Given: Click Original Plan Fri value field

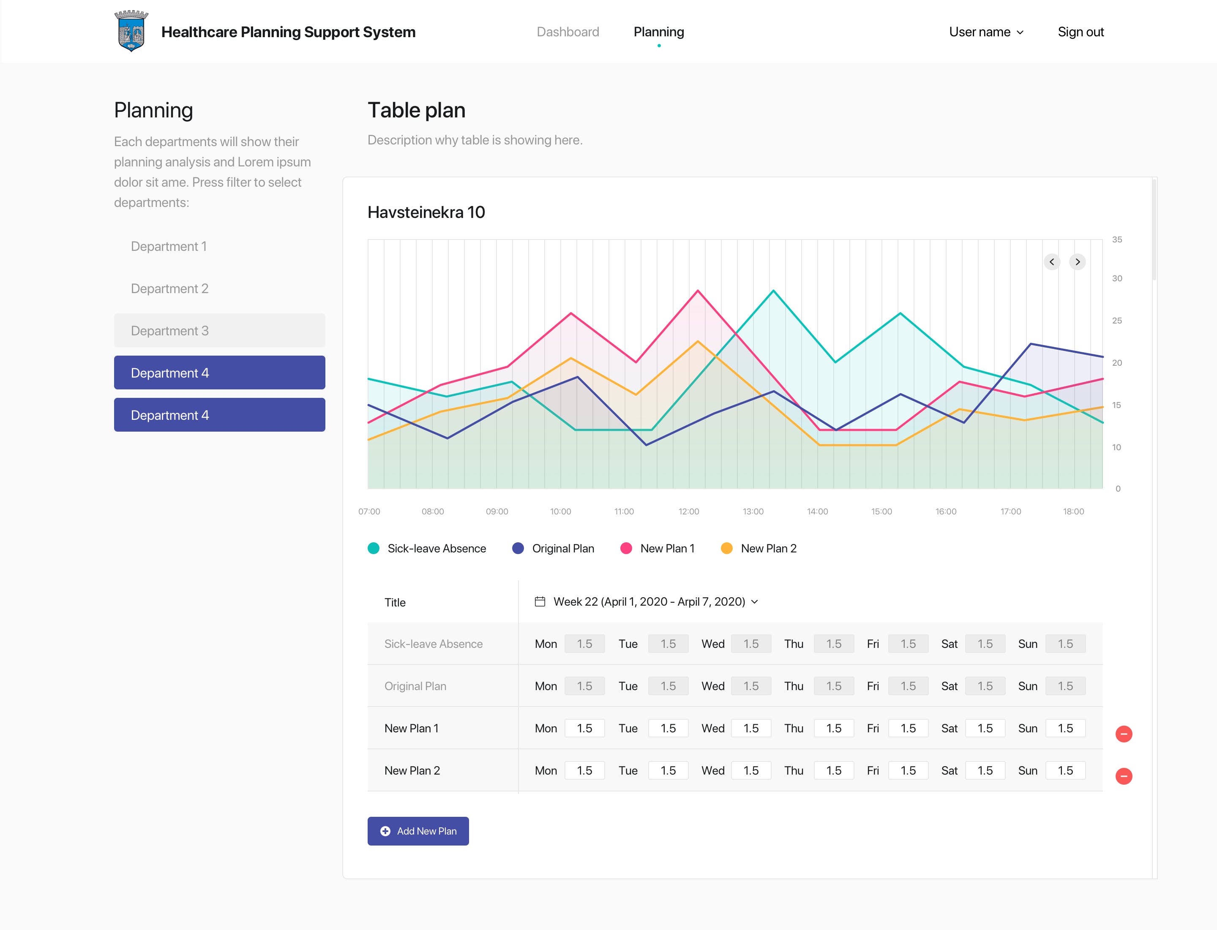Looking at the screenshot, I should [908, 686].
